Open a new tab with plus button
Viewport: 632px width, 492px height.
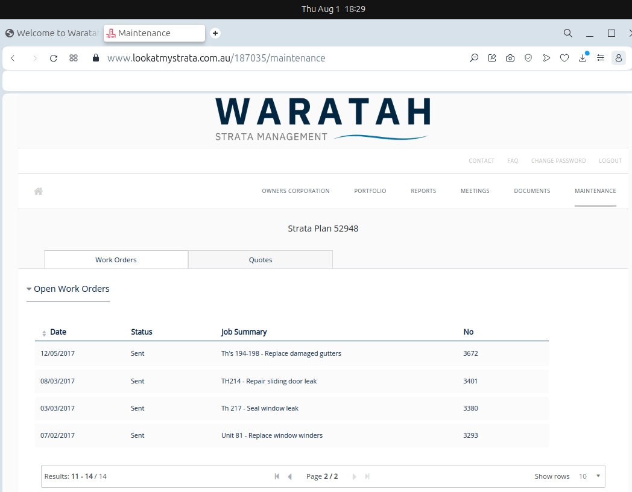215,33
